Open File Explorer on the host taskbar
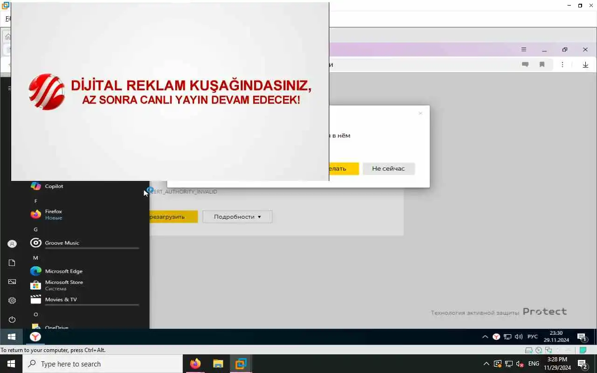 (x=218, y=364)
